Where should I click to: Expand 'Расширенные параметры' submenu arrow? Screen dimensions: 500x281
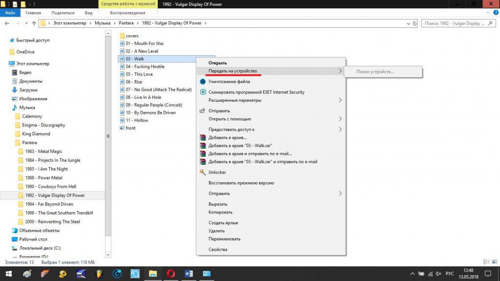coord(340,100)
